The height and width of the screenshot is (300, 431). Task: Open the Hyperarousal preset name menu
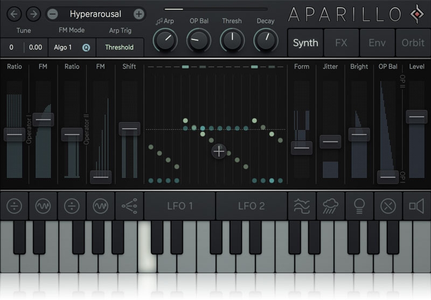tap(95, 14)
